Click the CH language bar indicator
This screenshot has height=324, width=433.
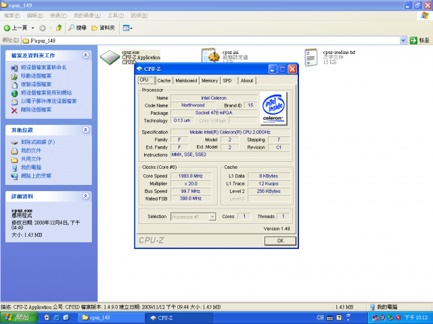[x=320, y=318]
